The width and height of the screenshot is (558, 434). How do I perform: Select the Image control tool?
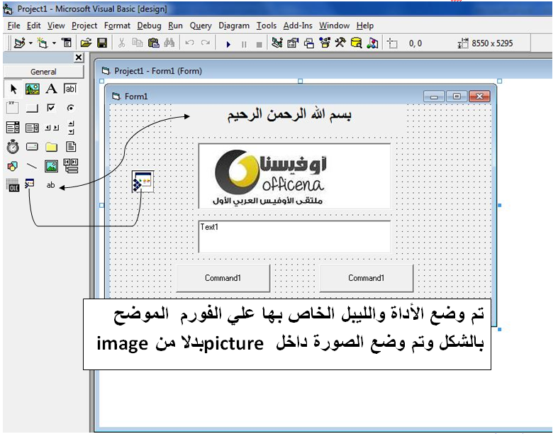(51, 166)
